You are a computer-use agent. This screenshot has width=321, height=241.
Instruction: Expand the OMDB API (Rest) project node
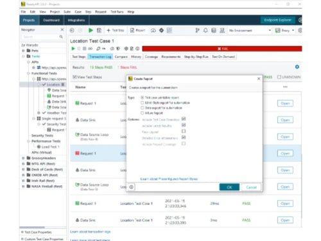pyautogui.click(x=23, y=175)
